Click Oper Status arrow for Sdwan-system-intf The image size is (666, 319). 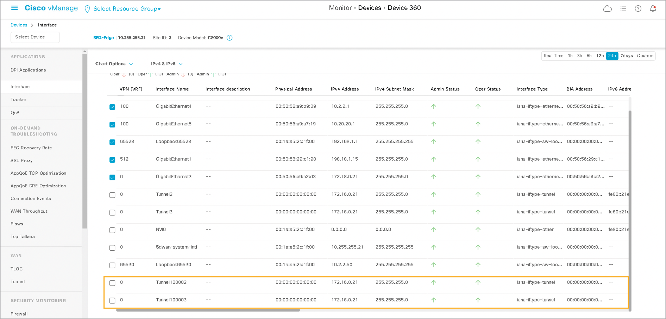pyautogui.click(x=478, y=247)
